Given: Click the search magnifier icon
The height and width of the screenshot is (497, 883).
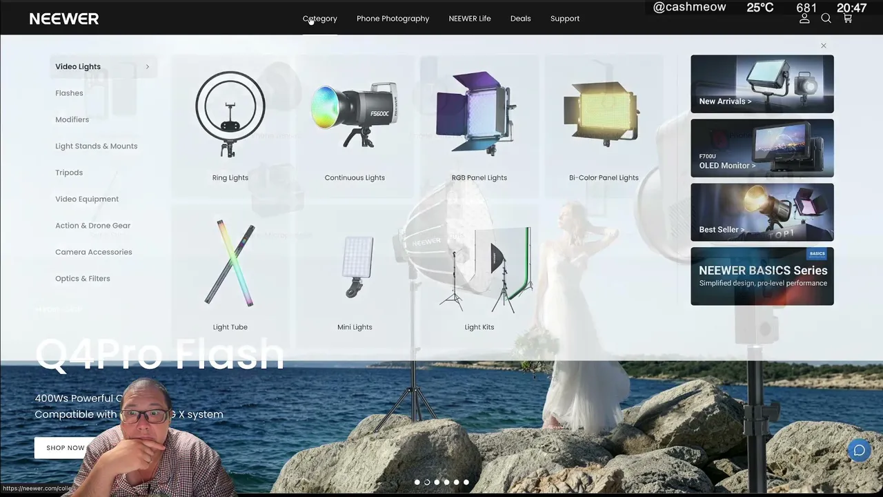Looking at the screenshot, I should [x=826, y=19].
